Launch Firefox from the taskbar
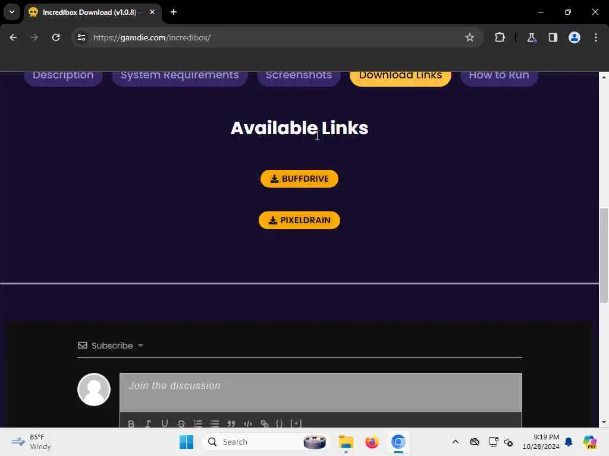The width and height of the screenshot is (609, 456). [x=372, y=442]
